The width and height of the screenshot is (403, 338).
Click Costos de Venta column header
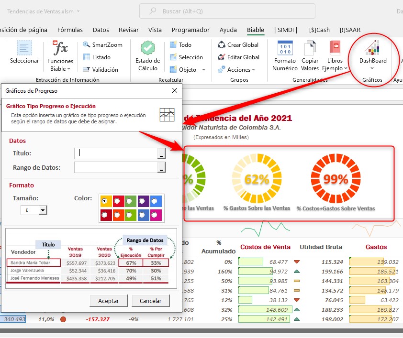click(265, 247)
